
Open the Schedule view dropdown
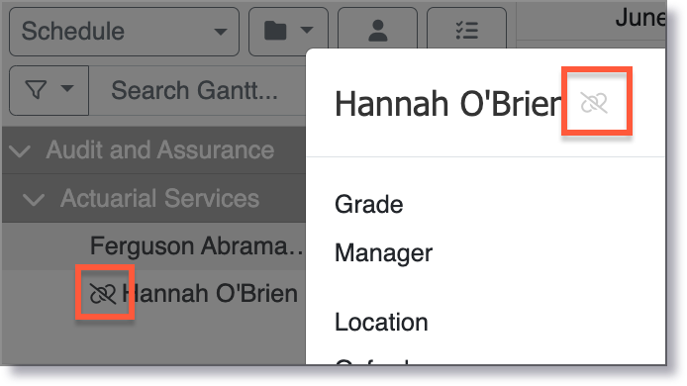[124, 32]
